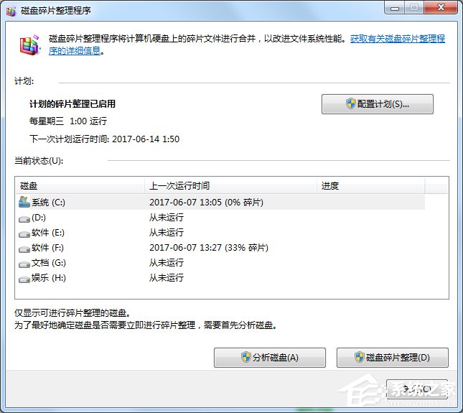Click the 上一次运行时间 column header

[x=230, y=186]
